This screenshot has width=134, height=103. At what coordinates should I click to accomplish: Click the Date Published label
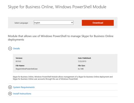(x=85, y=58)
